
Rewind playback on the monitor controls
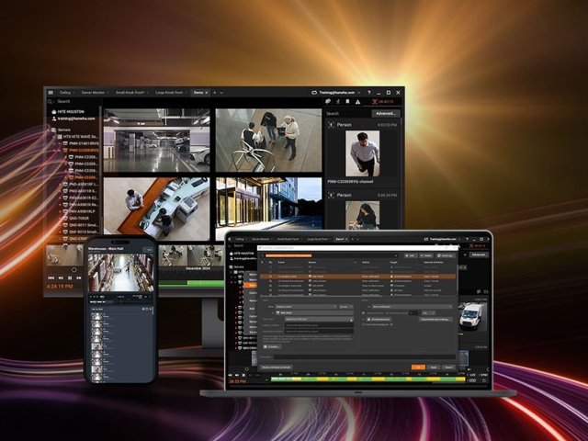[61, 277]
